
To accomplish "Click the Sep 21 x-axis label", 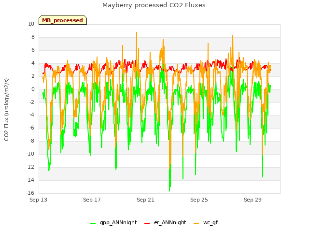I will (x=145, y=200).
